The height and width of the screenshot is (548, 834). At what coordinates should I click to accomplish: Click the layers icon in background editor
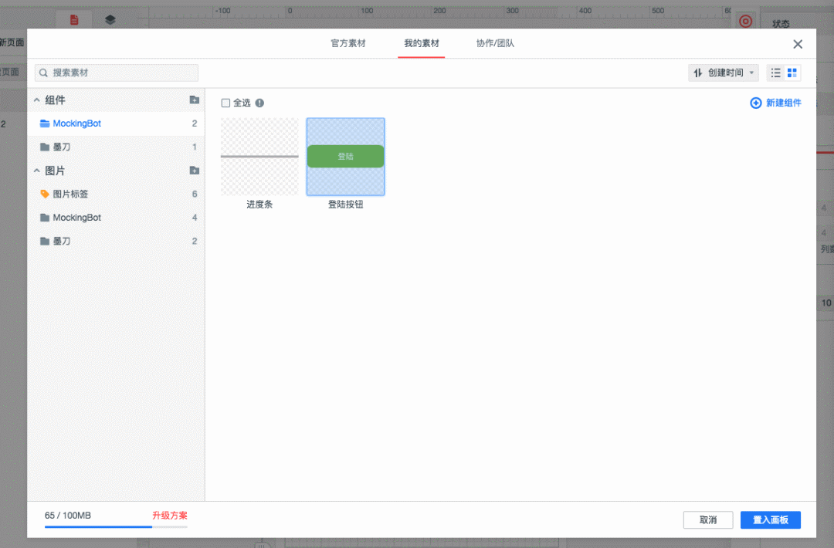pyautogui.click(x=110, y=19)
